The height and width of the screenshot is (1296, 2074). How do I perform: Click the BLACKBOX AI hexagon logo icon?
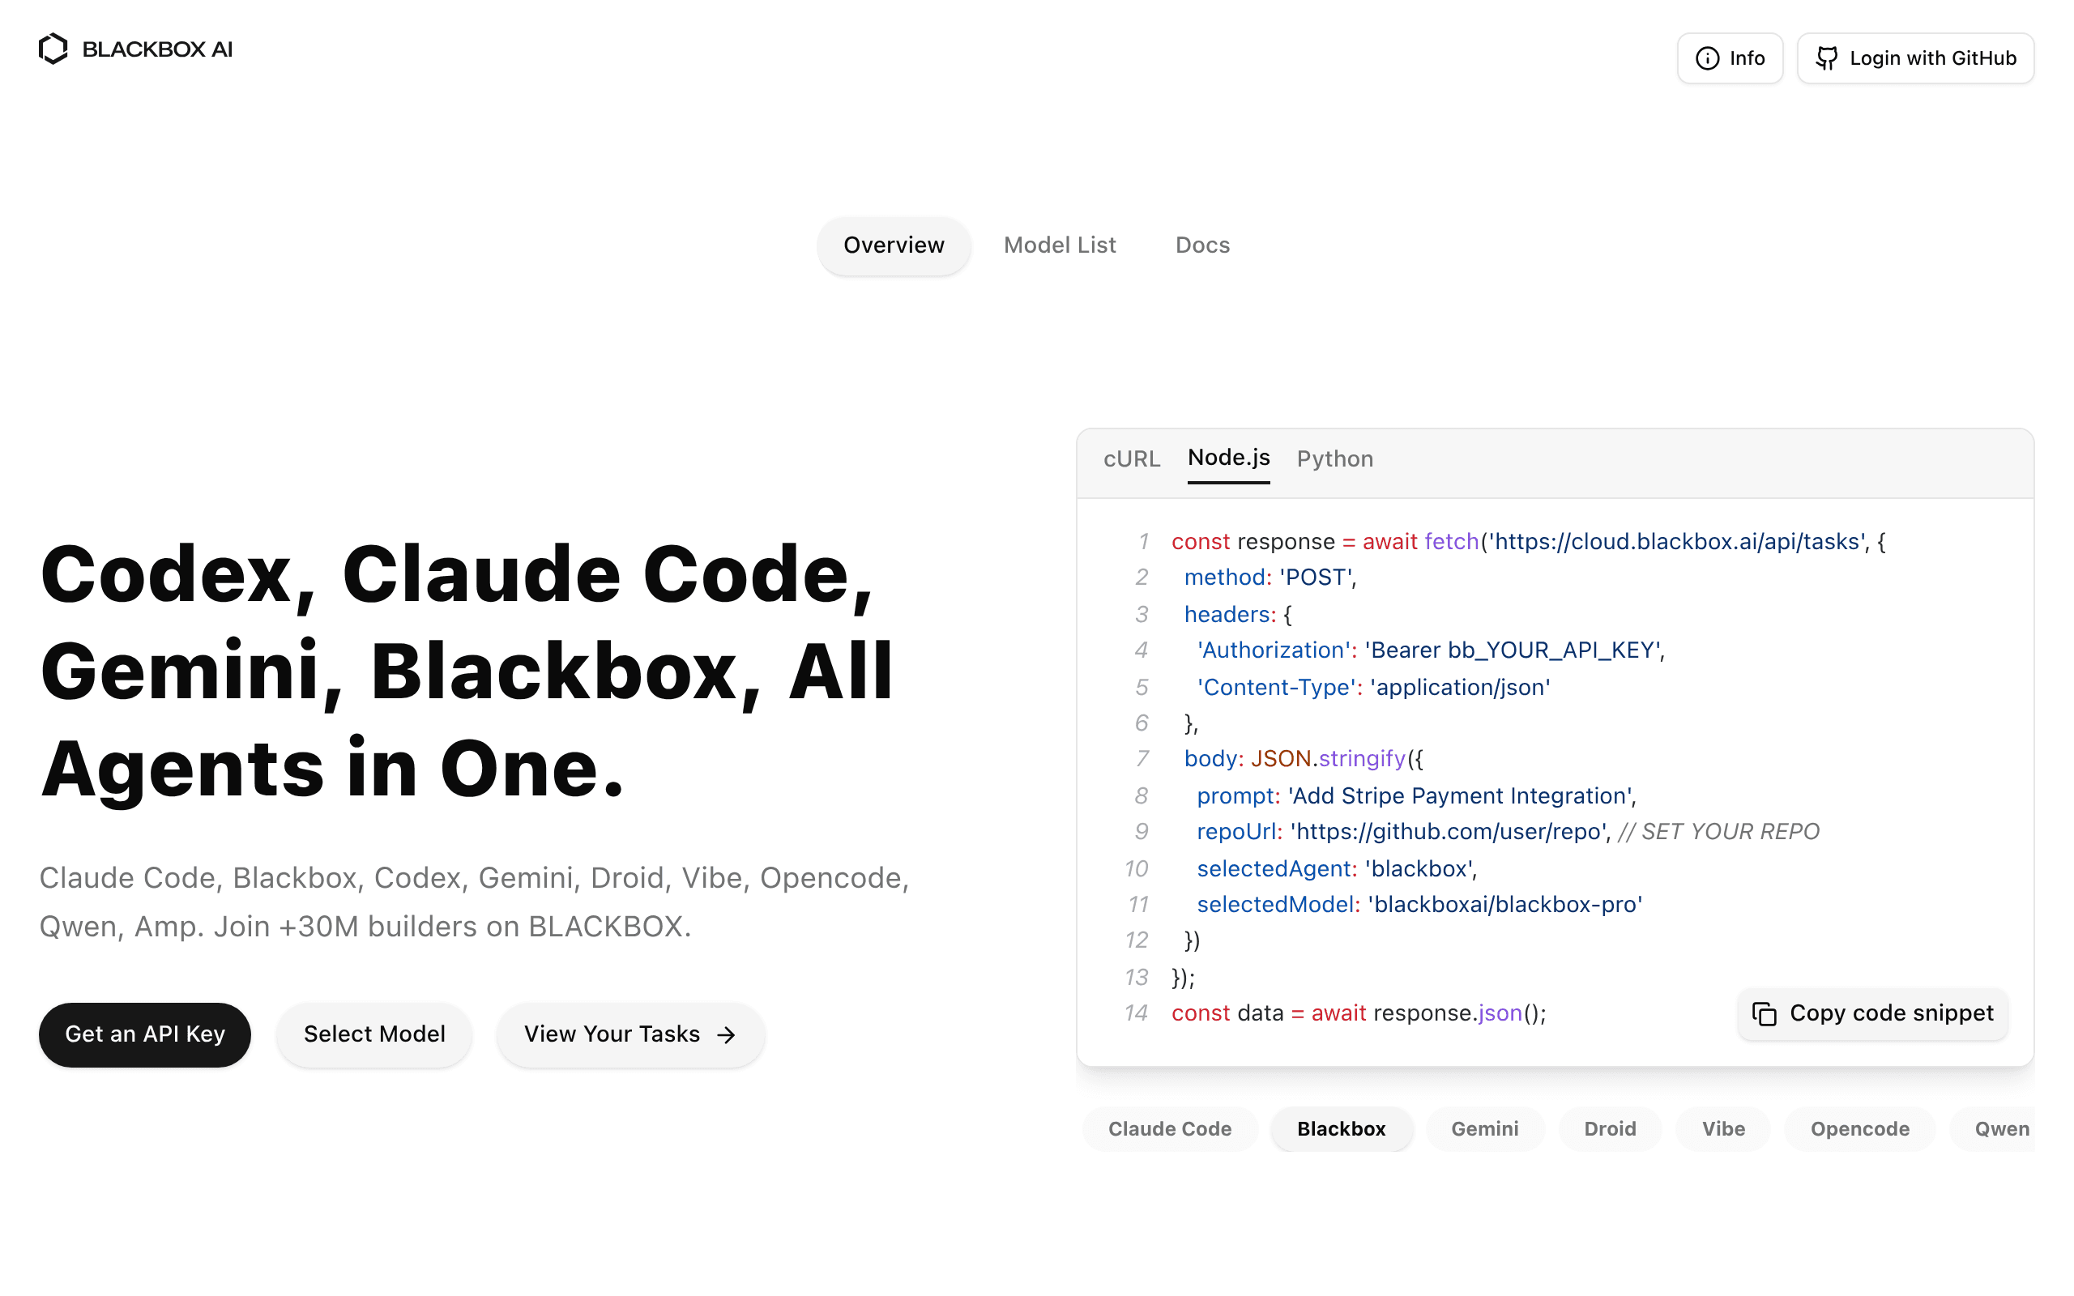click(53, 49)
